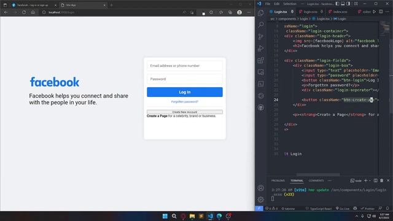The image size is (393, 221).
Task: Switch to the TERMINAL panel tab
Action: [x=297, y=180]
